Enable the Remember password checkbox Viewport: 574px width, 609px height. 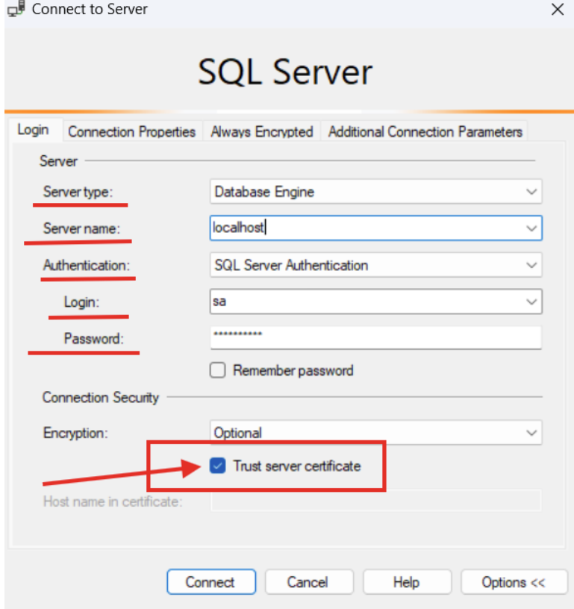(x=218, y=371)
